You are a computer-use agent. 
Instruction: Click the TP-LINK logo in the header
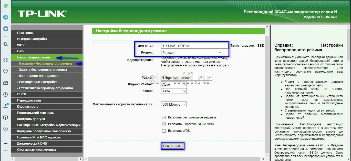pos(42,14)
